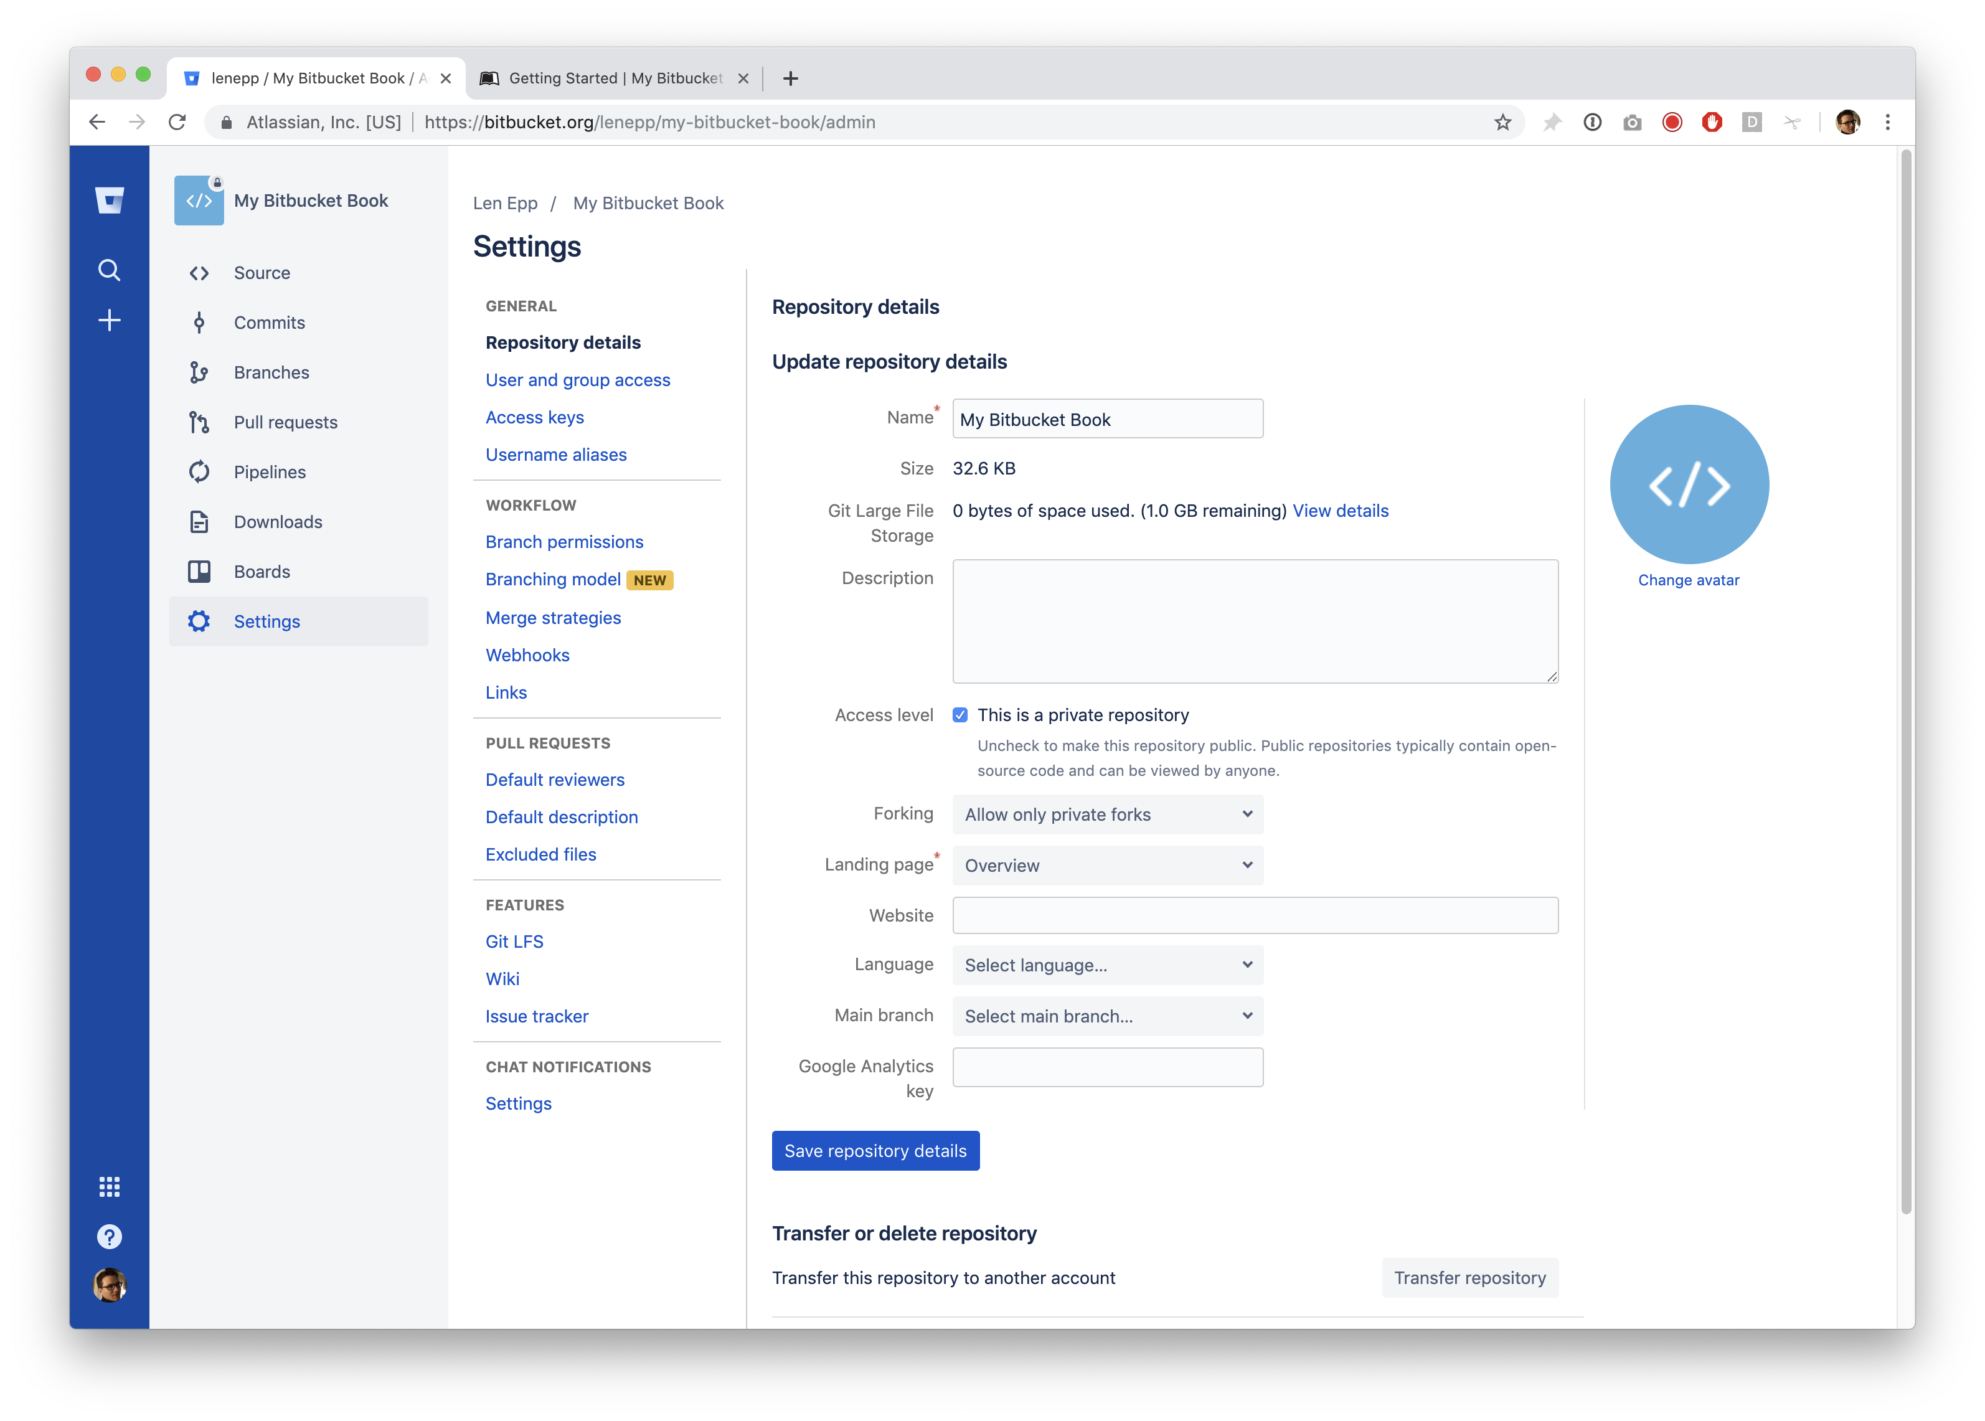Image resolution: width=1985 pixels, height=1421 pixels.
Task: Open the help question mark icon
Action: tap(110, 1237)
